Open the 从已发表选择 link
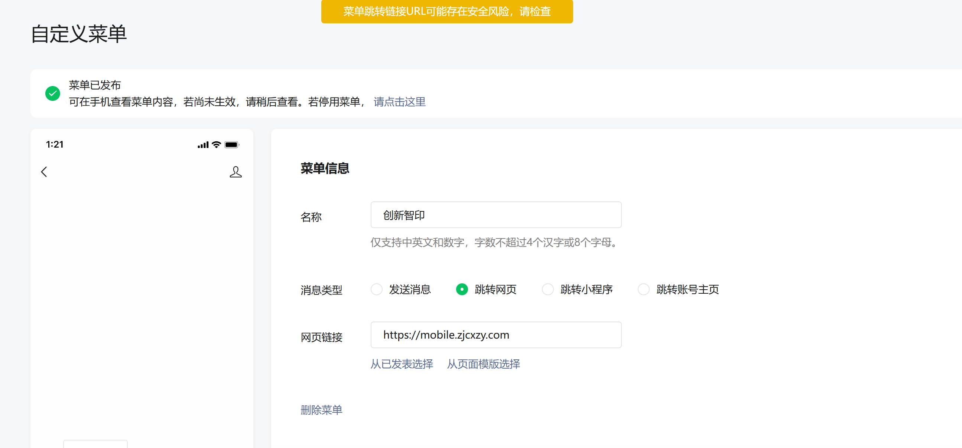 [402, 364]
